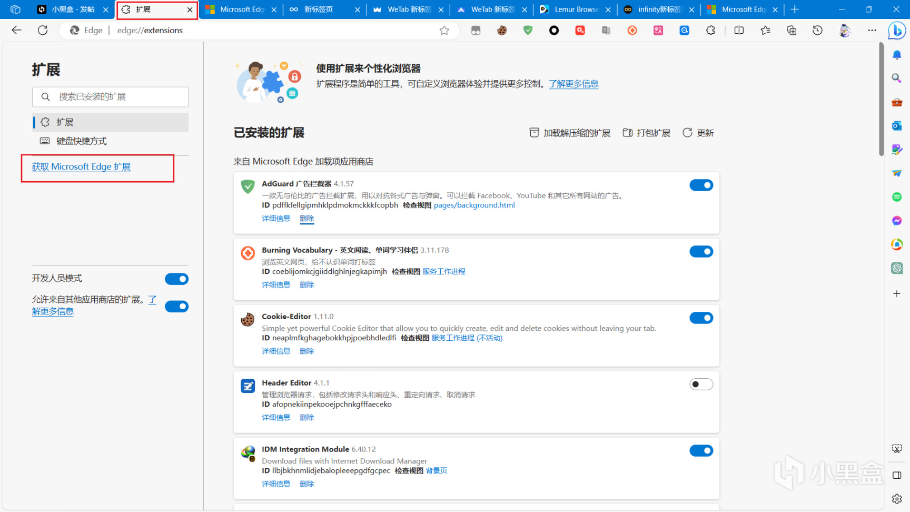Add this page to favorites star

tap(444, 31)
